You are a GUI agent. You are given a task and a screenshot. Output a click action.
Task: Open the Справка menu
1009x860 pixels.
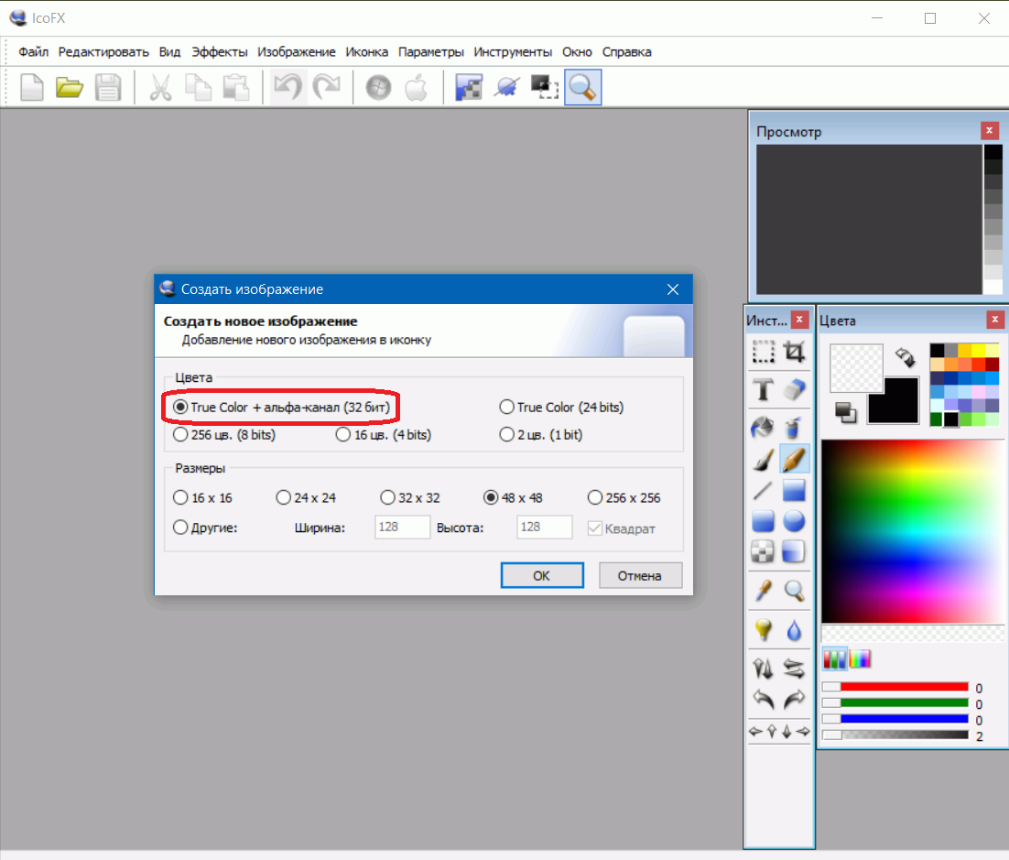(x=627, y=52)
